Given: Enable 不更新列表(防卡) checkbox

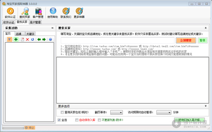Looking at the screenshot, I should pos(99,120).
